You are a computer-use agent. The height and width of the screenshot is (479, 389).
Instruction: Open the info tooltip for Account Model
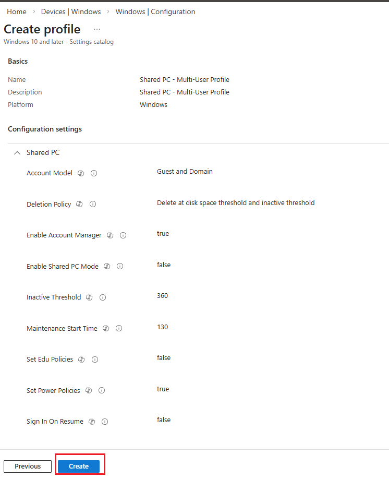coord(94,173)
